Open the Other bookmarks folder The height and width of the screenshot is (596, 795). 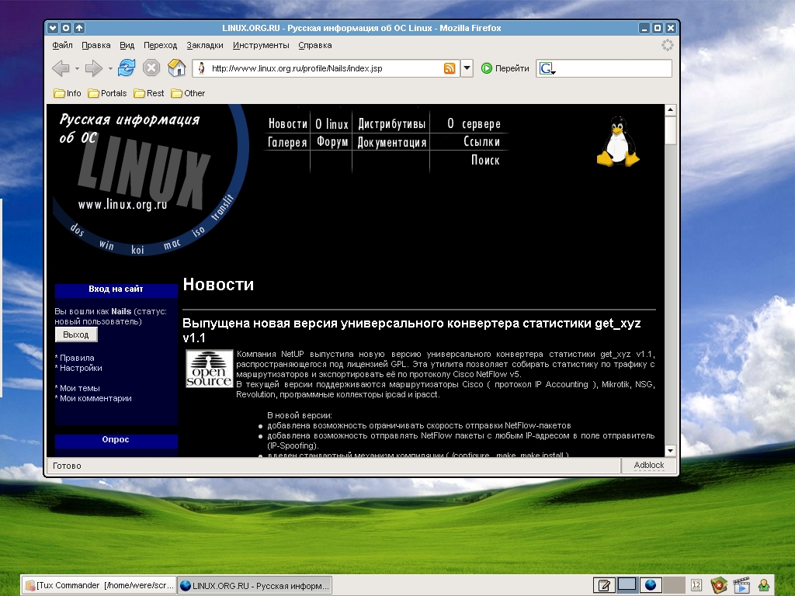point(188,93)
